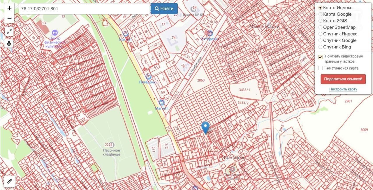Click the cadastral number search field
Image resolution: width=373 pixels, height=190 pixels.
point(84,9)
